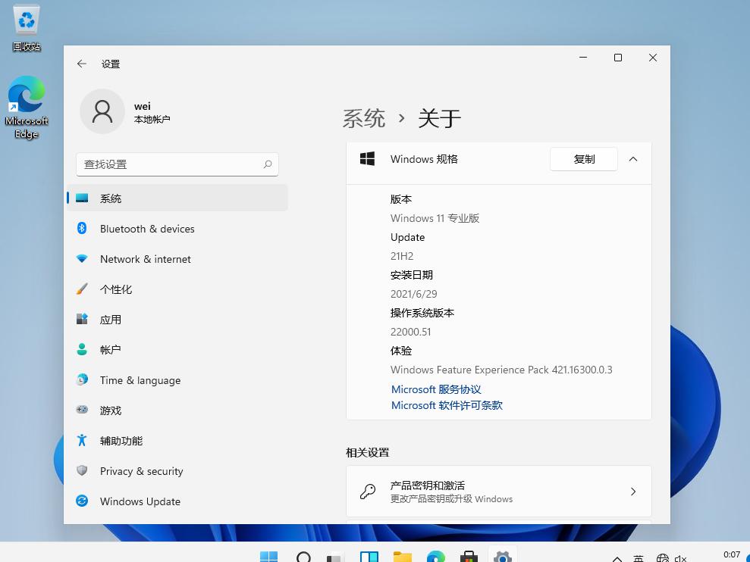Open Microsoft 软件许可条款 link
The image size is (750, 562).
(x=447, y=405)
